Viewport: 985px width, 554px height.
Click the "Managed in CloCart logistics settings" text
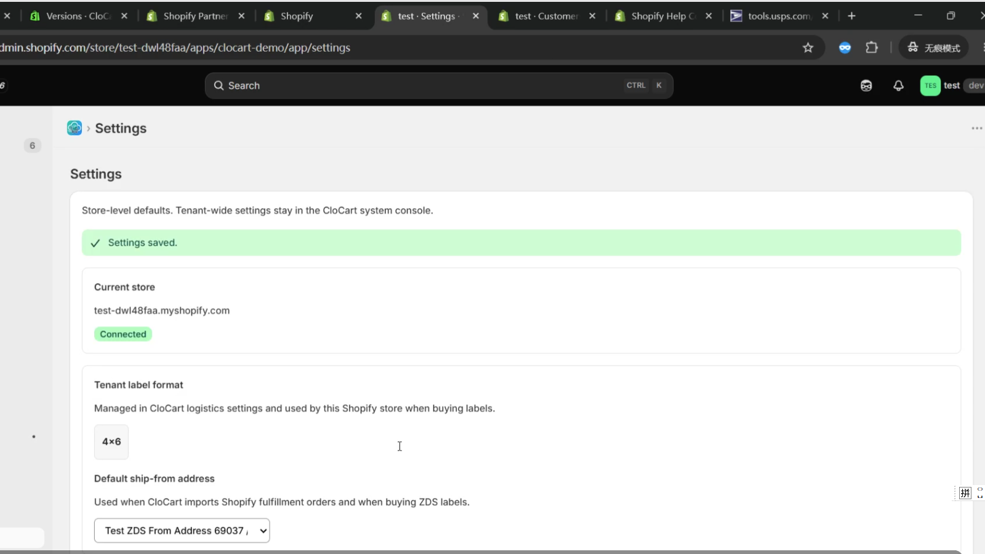[x=294, y=409]
